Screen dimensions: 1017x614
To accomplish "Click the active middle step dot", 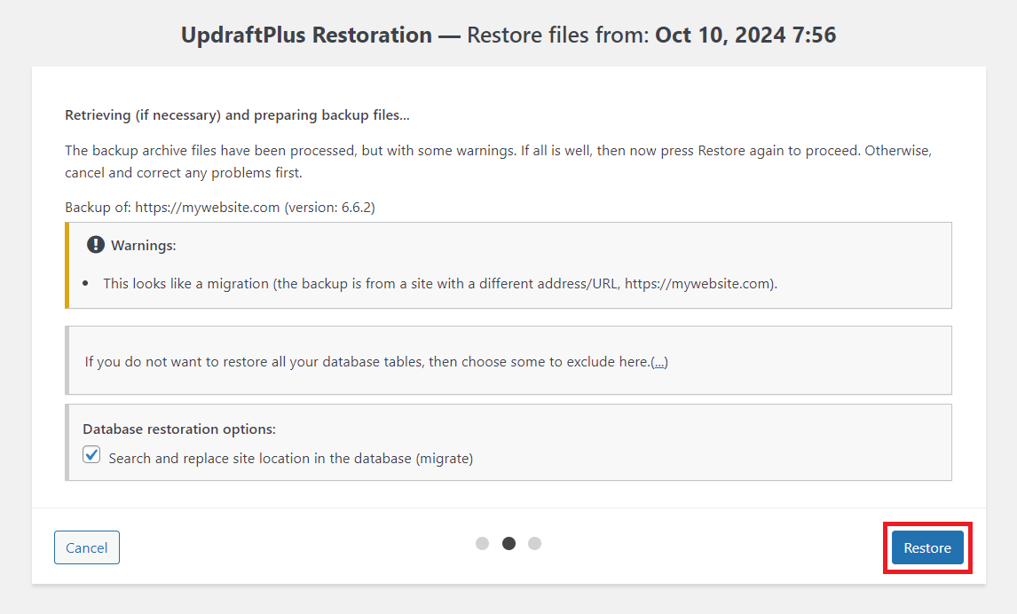I will point(508,543).
